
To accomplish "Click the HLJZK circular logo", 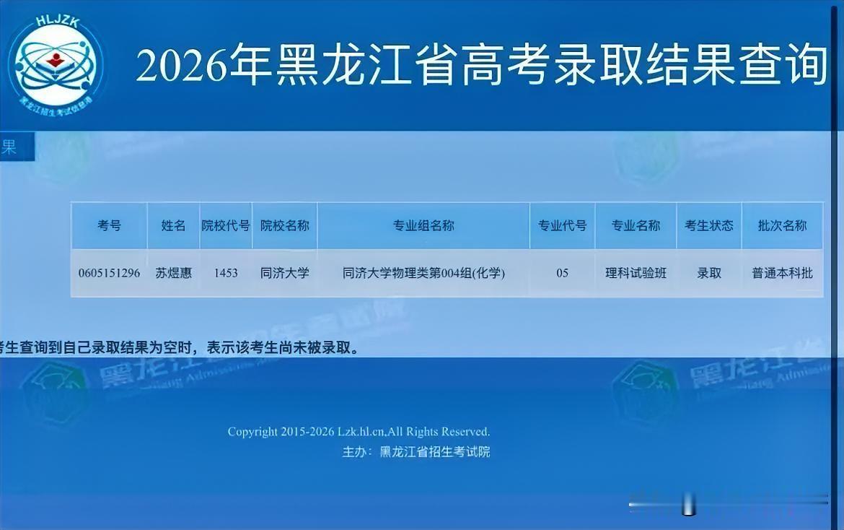I will click(x=57, y=66).
